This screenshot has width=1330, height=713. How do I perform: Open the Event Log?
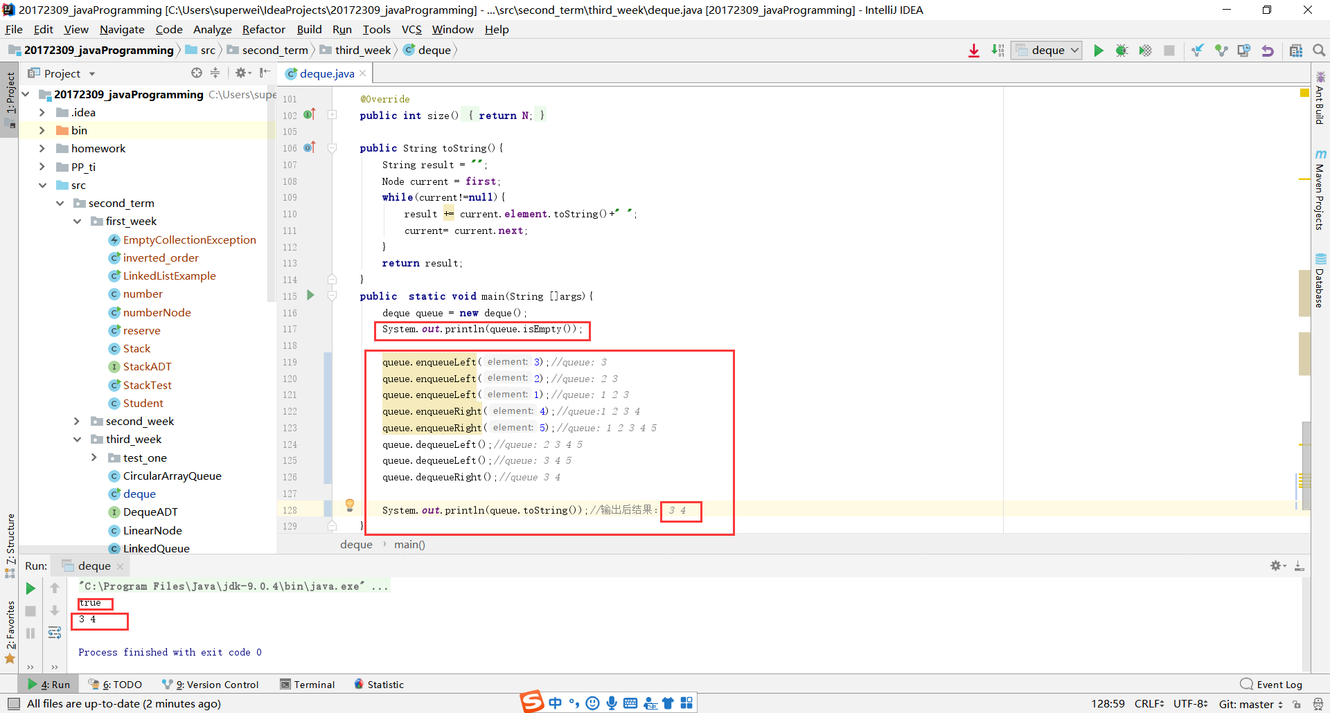(x=1272, y=685)
